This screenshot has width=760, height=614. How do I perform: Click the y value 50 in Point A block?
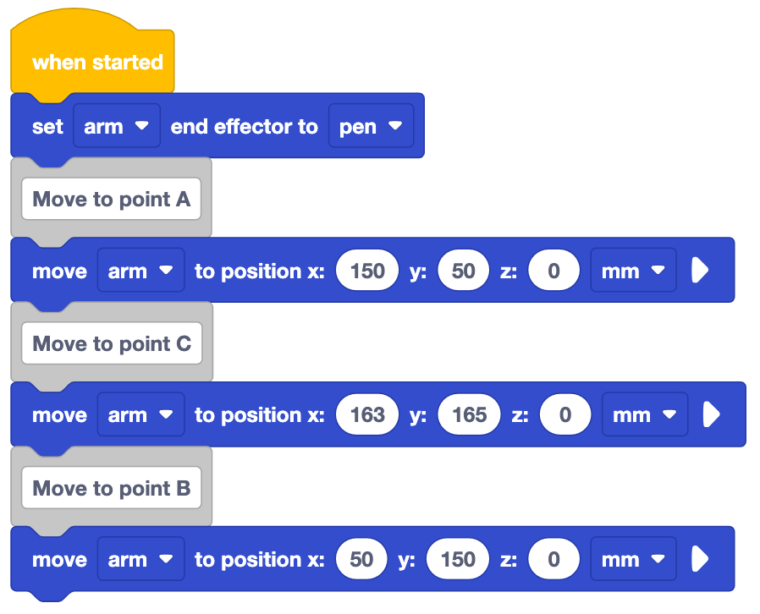coord(464,270)
